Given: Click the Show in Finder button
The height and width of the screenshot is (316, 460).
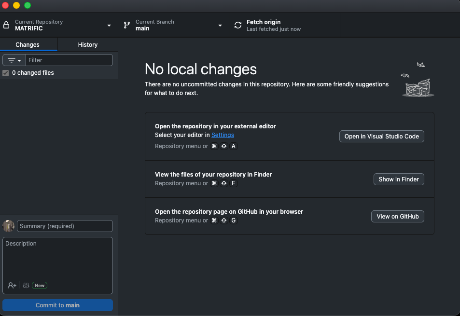Looking at the screenshot, I should pyautogui.click(x=399, y=179).
